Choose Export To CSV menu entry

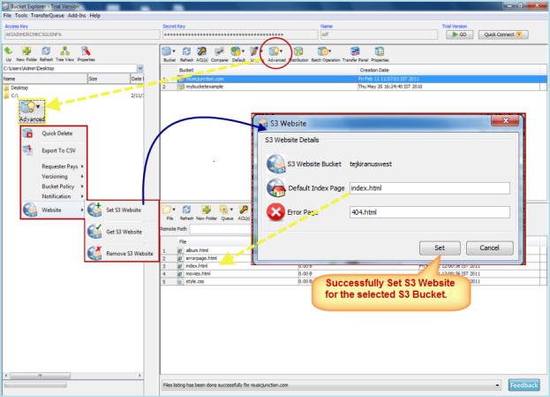(x=53, y=150)
